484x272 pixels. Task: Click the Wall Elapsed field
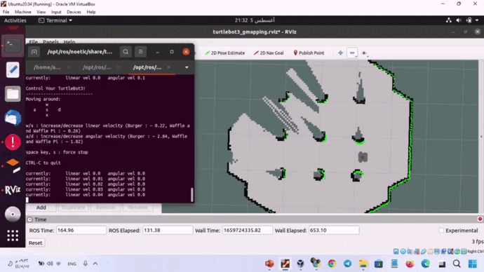[x=334, y=231]
